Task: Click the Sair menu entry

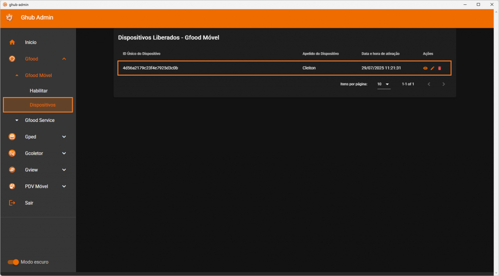Action: [x=29, y=203]
